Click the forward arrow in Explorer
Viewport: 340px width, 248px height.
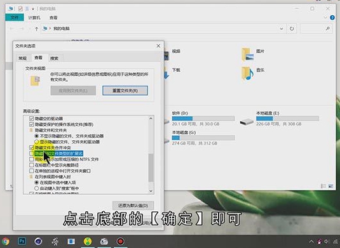[22, 29]
